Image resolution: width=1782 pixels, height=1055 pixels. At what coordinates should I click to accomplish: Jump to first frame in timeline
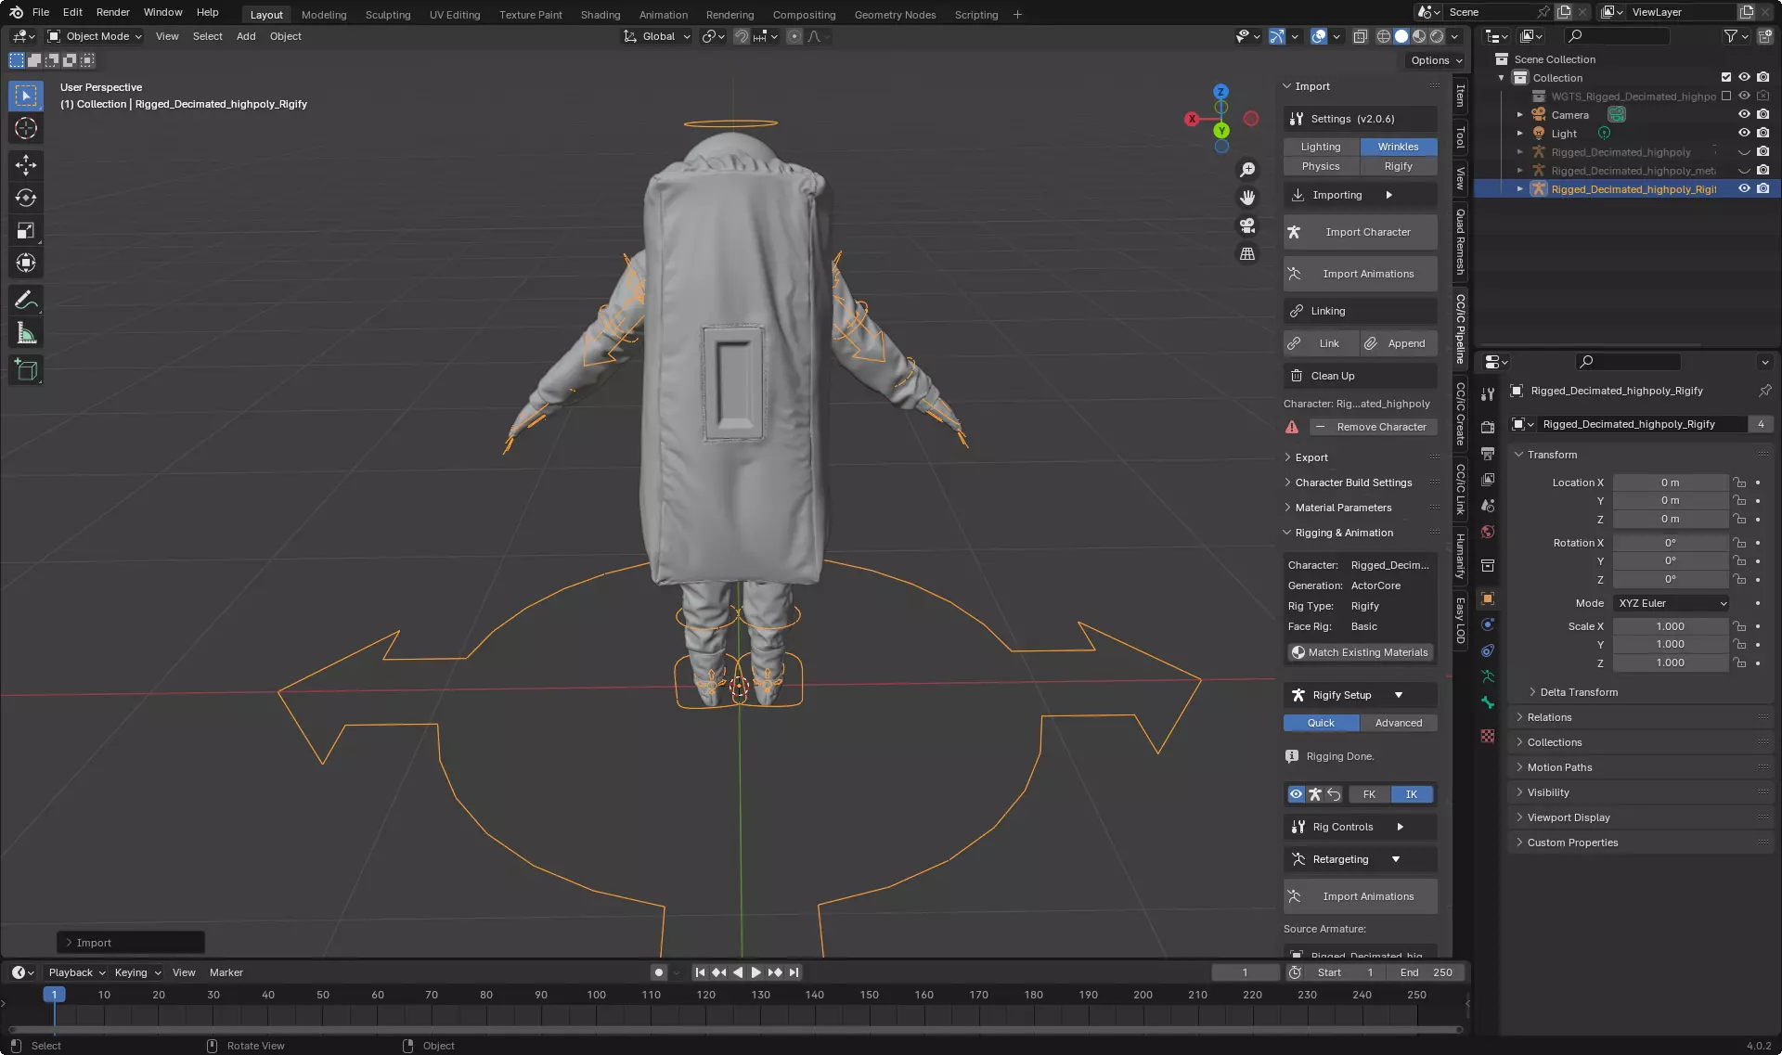700,972
